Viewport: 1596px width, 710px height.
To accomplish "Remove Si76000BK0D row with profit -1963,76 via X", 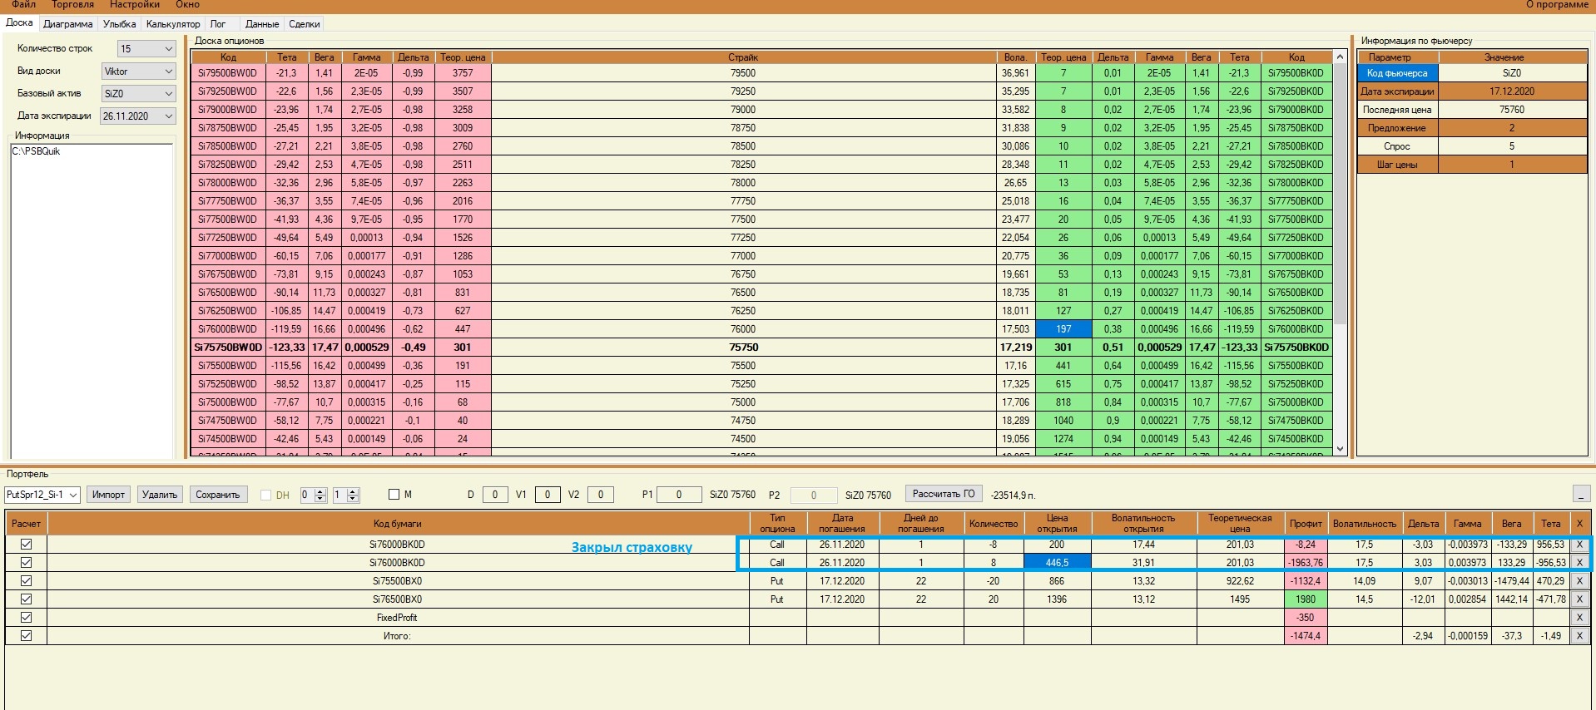I will 1579,563.
